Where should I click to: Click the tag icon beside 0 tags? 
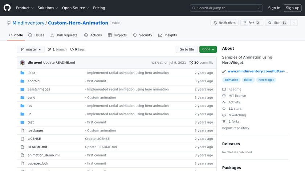pos(72,50)
